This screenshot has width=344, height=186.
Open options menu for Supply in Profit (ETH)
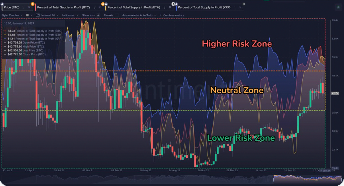(165, 7)
